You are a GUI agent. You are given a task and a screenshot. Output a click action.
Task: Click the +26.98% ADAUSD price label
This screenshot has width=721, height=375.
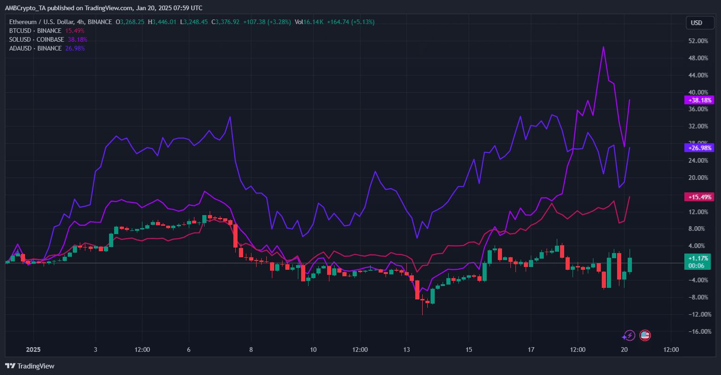point(699,148)
